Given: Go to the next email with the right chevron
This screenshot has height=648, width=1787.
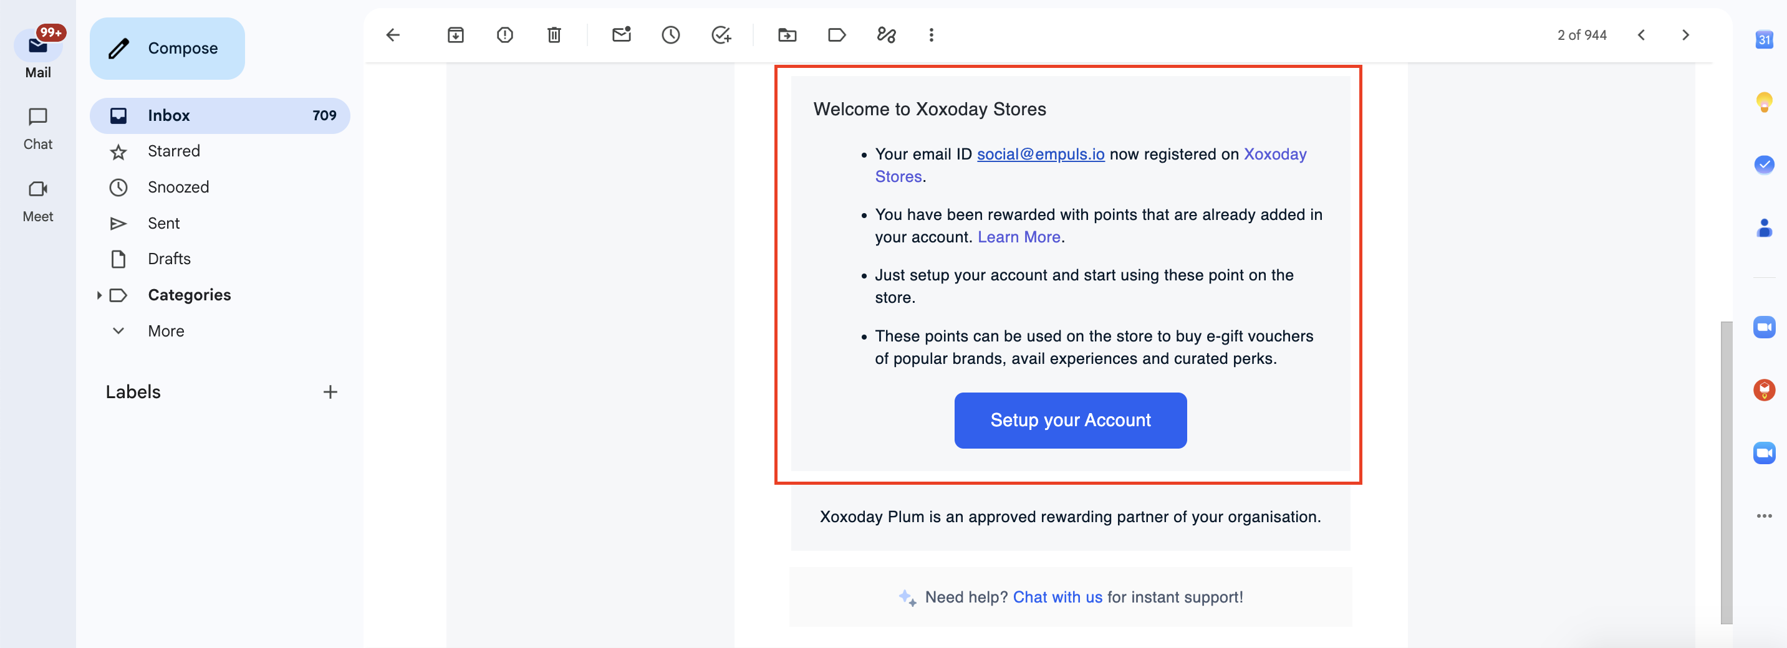Looking at the screenshot, I should point(1686,35).
